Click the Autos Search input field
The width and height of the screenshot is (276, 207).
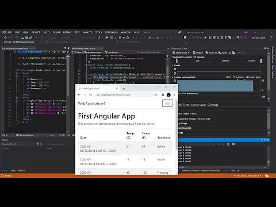[19, 144]
